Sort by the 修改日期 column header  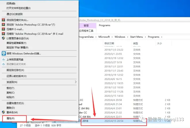tap(109, 43)
